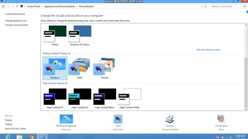248x139 pixels.
Task: Select the Earth theme
Action: (x=80, y=68)
